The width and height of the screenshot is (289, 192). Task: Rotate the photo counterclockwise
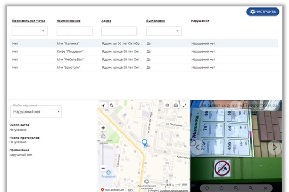click(x=207, y=188)
